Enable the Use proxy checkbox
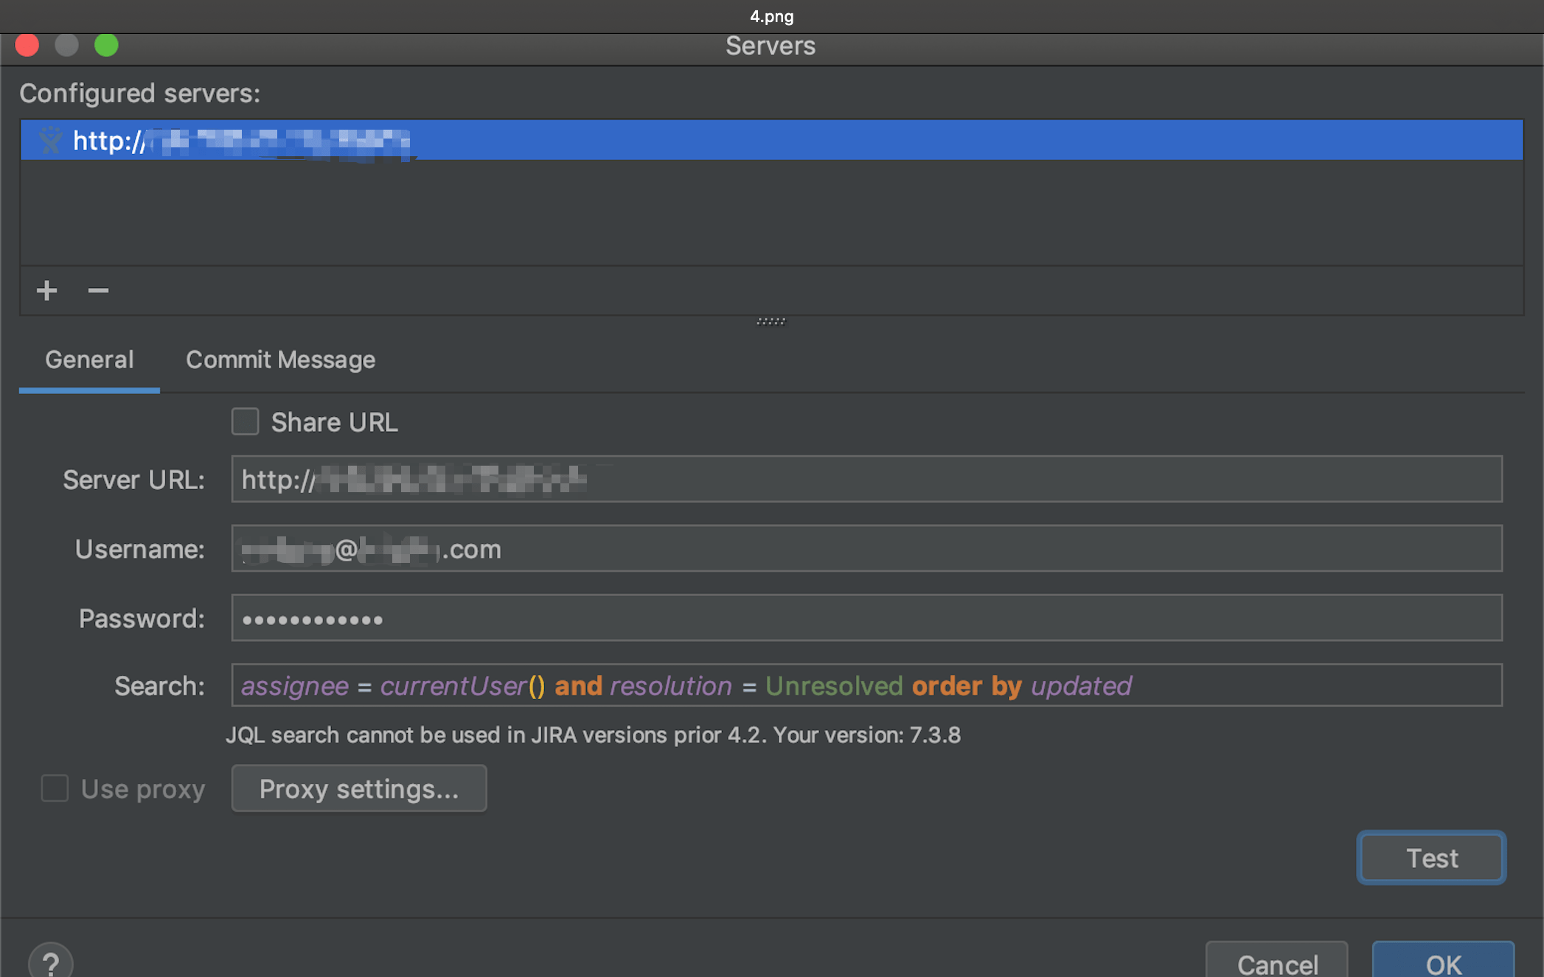This screenshot has height=977, width=1544. click(x=55, y=788)
